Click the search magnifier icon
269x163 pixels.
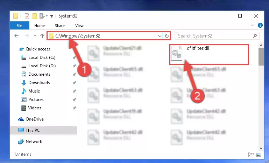(x=255, y=36)
